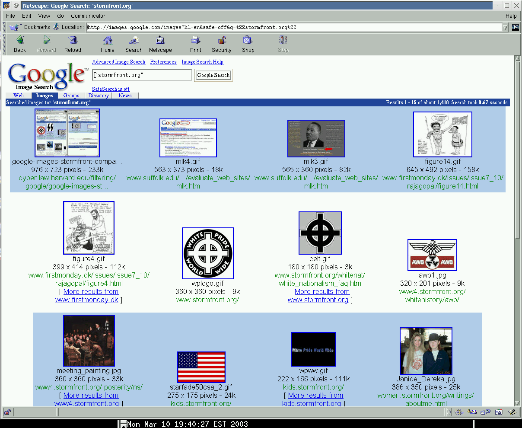This screenshot has height=428, width=522.
Task: Show Security info from the toolbar
Action: [x=222, y=44]
